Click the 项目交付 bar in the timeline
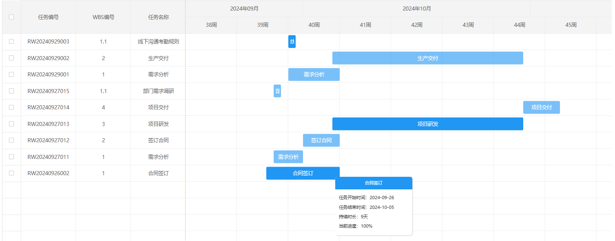 (x=541, y=107)
